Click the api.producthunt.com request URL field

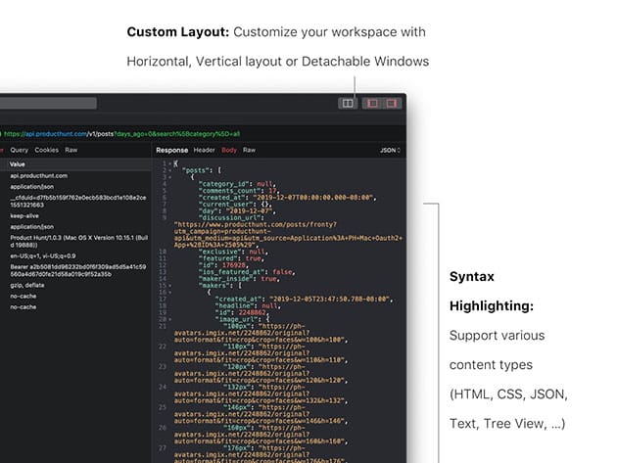click(98, 133)
